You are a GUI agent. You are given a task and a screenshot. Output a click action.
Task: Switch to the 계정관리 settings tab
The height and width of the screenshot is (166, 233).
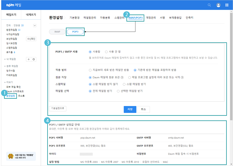click(x=151, y=18)
